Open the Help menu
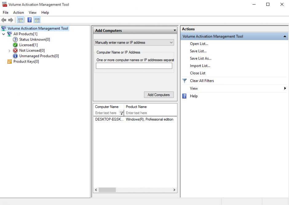This screenshot has height=205, width=289. click(x=45, y=13)
